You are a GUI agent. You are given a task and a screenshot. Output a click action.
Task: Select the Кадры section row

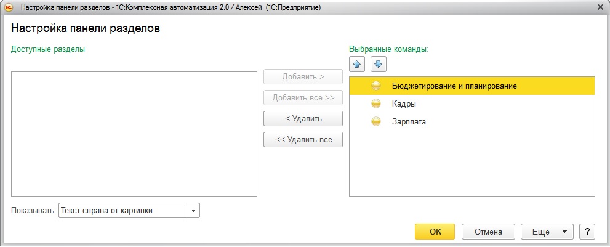pyautogui.click(x=404, y=104)
